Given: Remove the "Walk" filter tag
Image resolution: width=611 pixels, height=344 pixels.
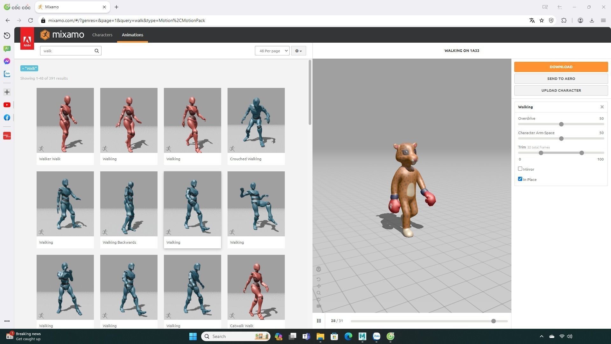Looking at the screenshot, I should (x=29, y=68).
